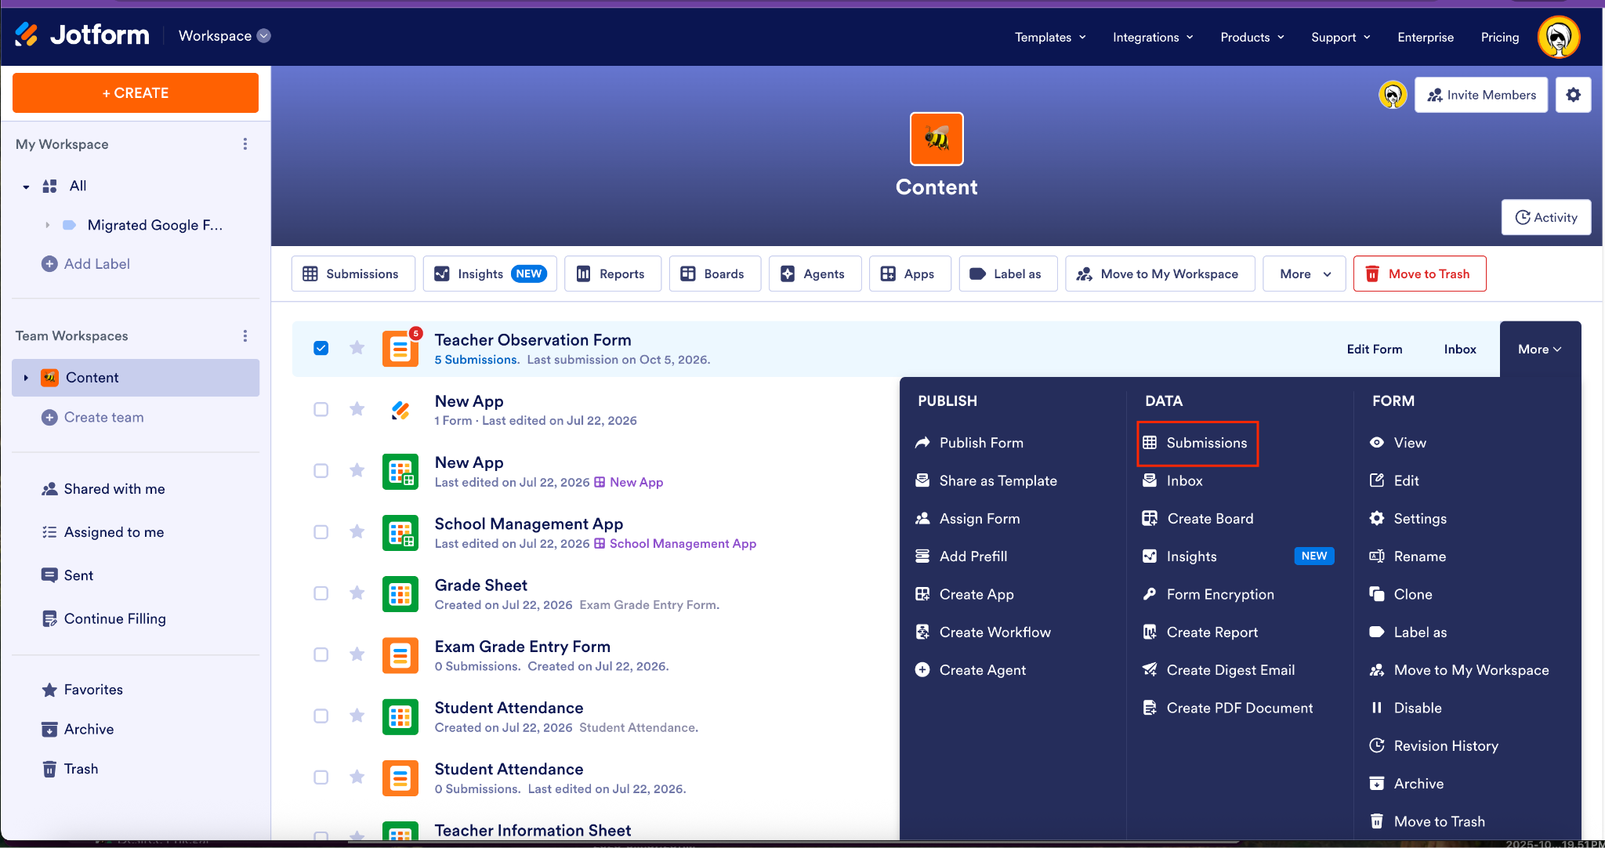Star the Teacher Observation Form
The width and height of the screenshot is (1605, 848).
(357, 348)
